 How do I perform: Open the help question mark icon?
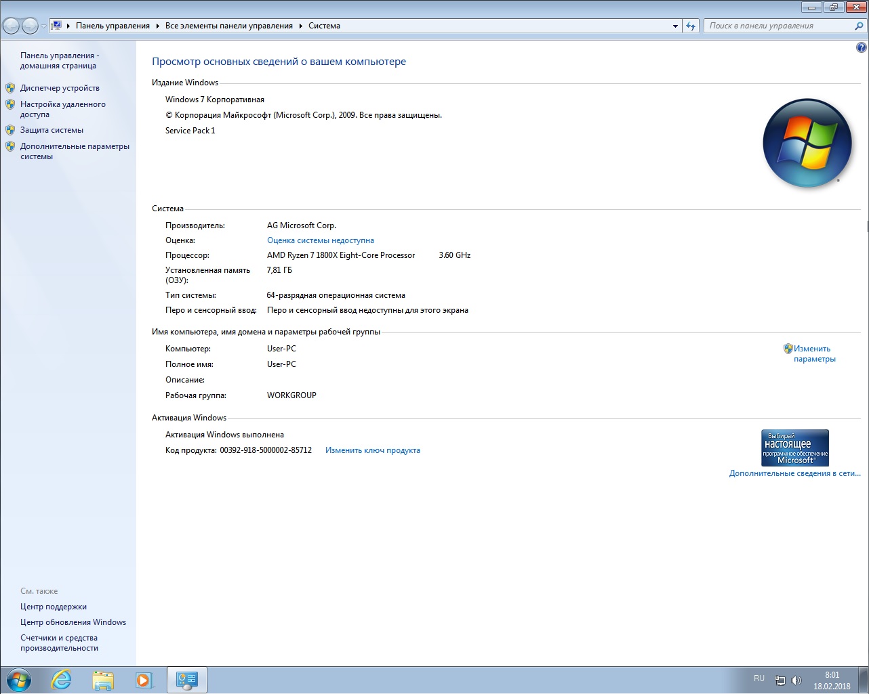tap(861, 47)
